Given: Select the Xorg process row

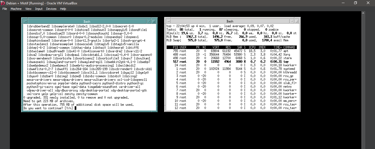Looking at the screenshot, I should pyautogui.click(x=231, y=55).
